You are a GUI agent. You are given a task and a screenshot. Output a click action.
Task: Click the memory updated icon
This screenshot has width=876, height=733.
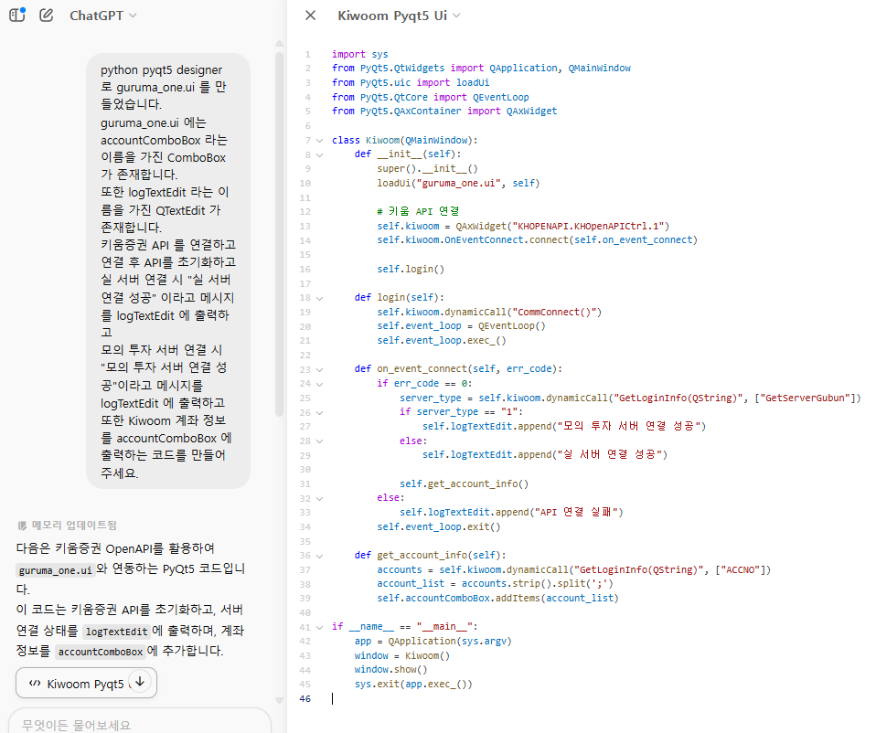(22, 526)
